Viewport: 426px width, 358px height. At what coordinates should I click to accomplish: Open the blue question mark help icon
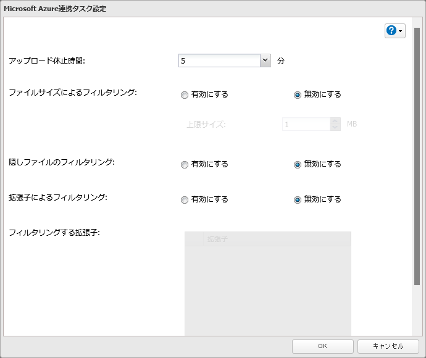pos(391,30)
